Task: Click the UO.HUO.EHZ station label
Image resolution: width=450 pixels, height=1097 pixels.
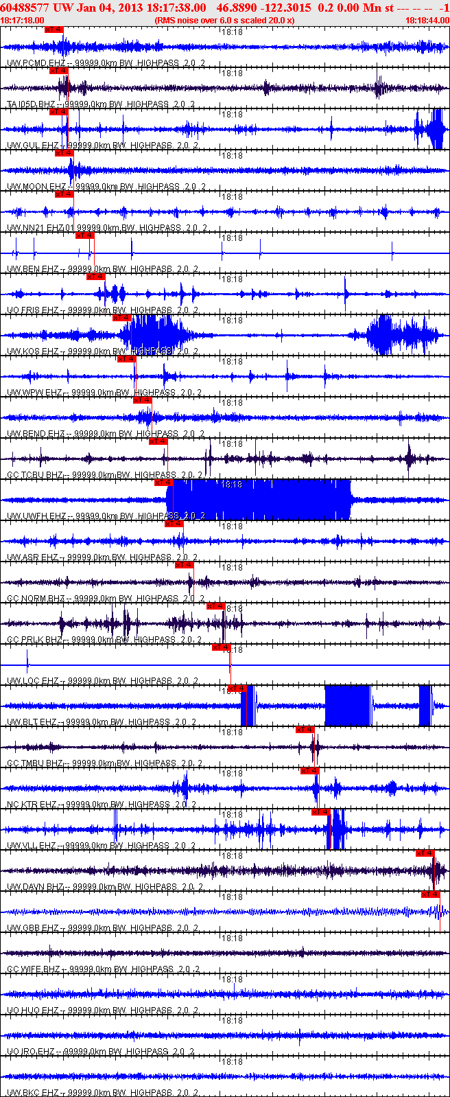Action: point(103,1011)
